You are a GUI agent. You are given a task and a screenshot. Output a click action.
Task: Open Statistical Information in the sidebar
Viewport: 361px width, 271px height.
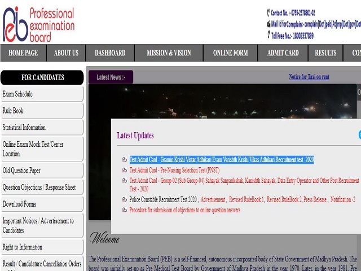(x=42, y=128)
